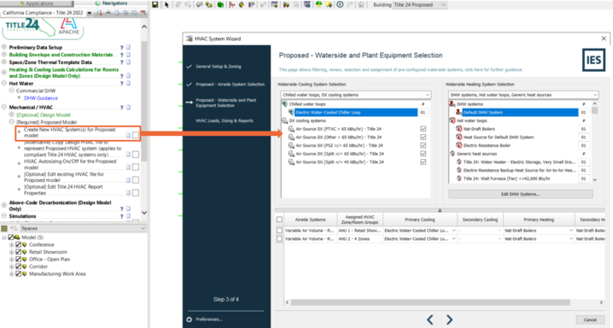Open chilled water loops filter dropdown
Viewport: 613px width, 328px height.
[x=356, y=95]
